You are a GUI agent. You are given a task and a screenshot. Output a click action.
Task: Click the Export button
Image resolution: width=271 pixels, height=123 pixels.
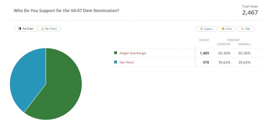coord(206,29)
